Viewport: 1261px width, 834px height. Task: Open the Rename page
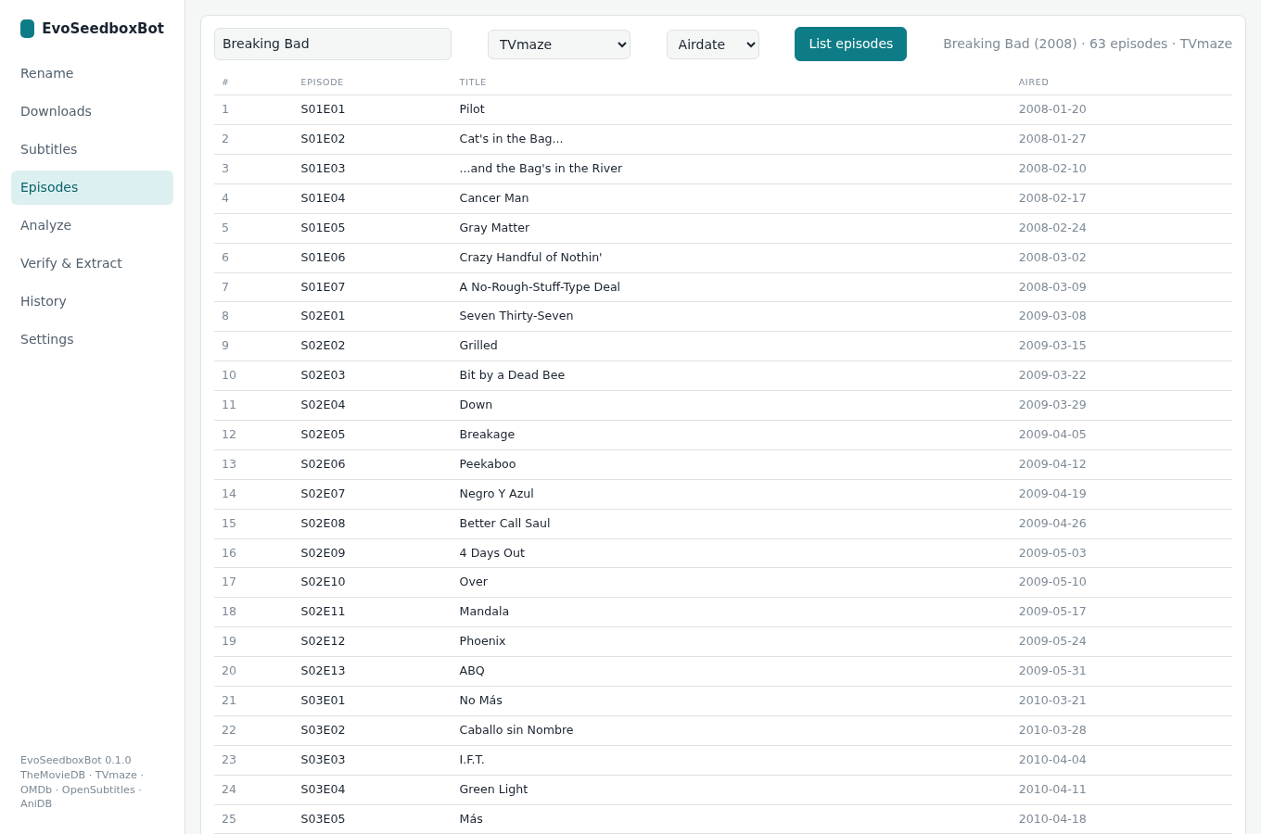[x=92, y=73]
